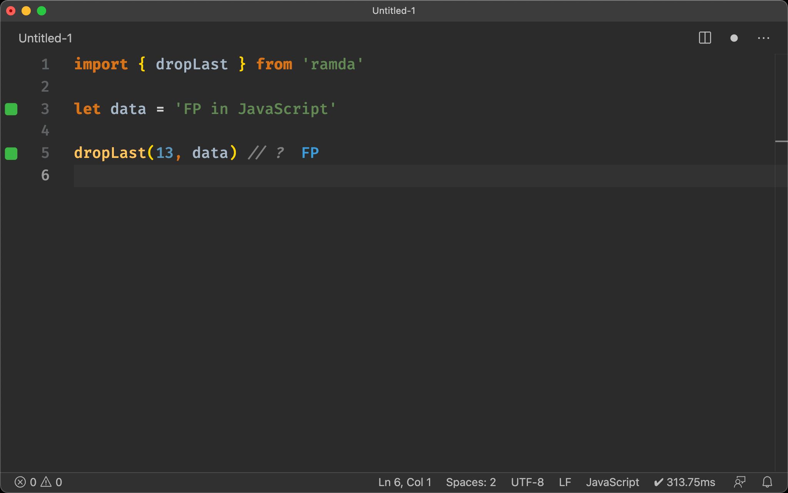
Task: Open the feedback icon in status bar
Action: point(740,482)
